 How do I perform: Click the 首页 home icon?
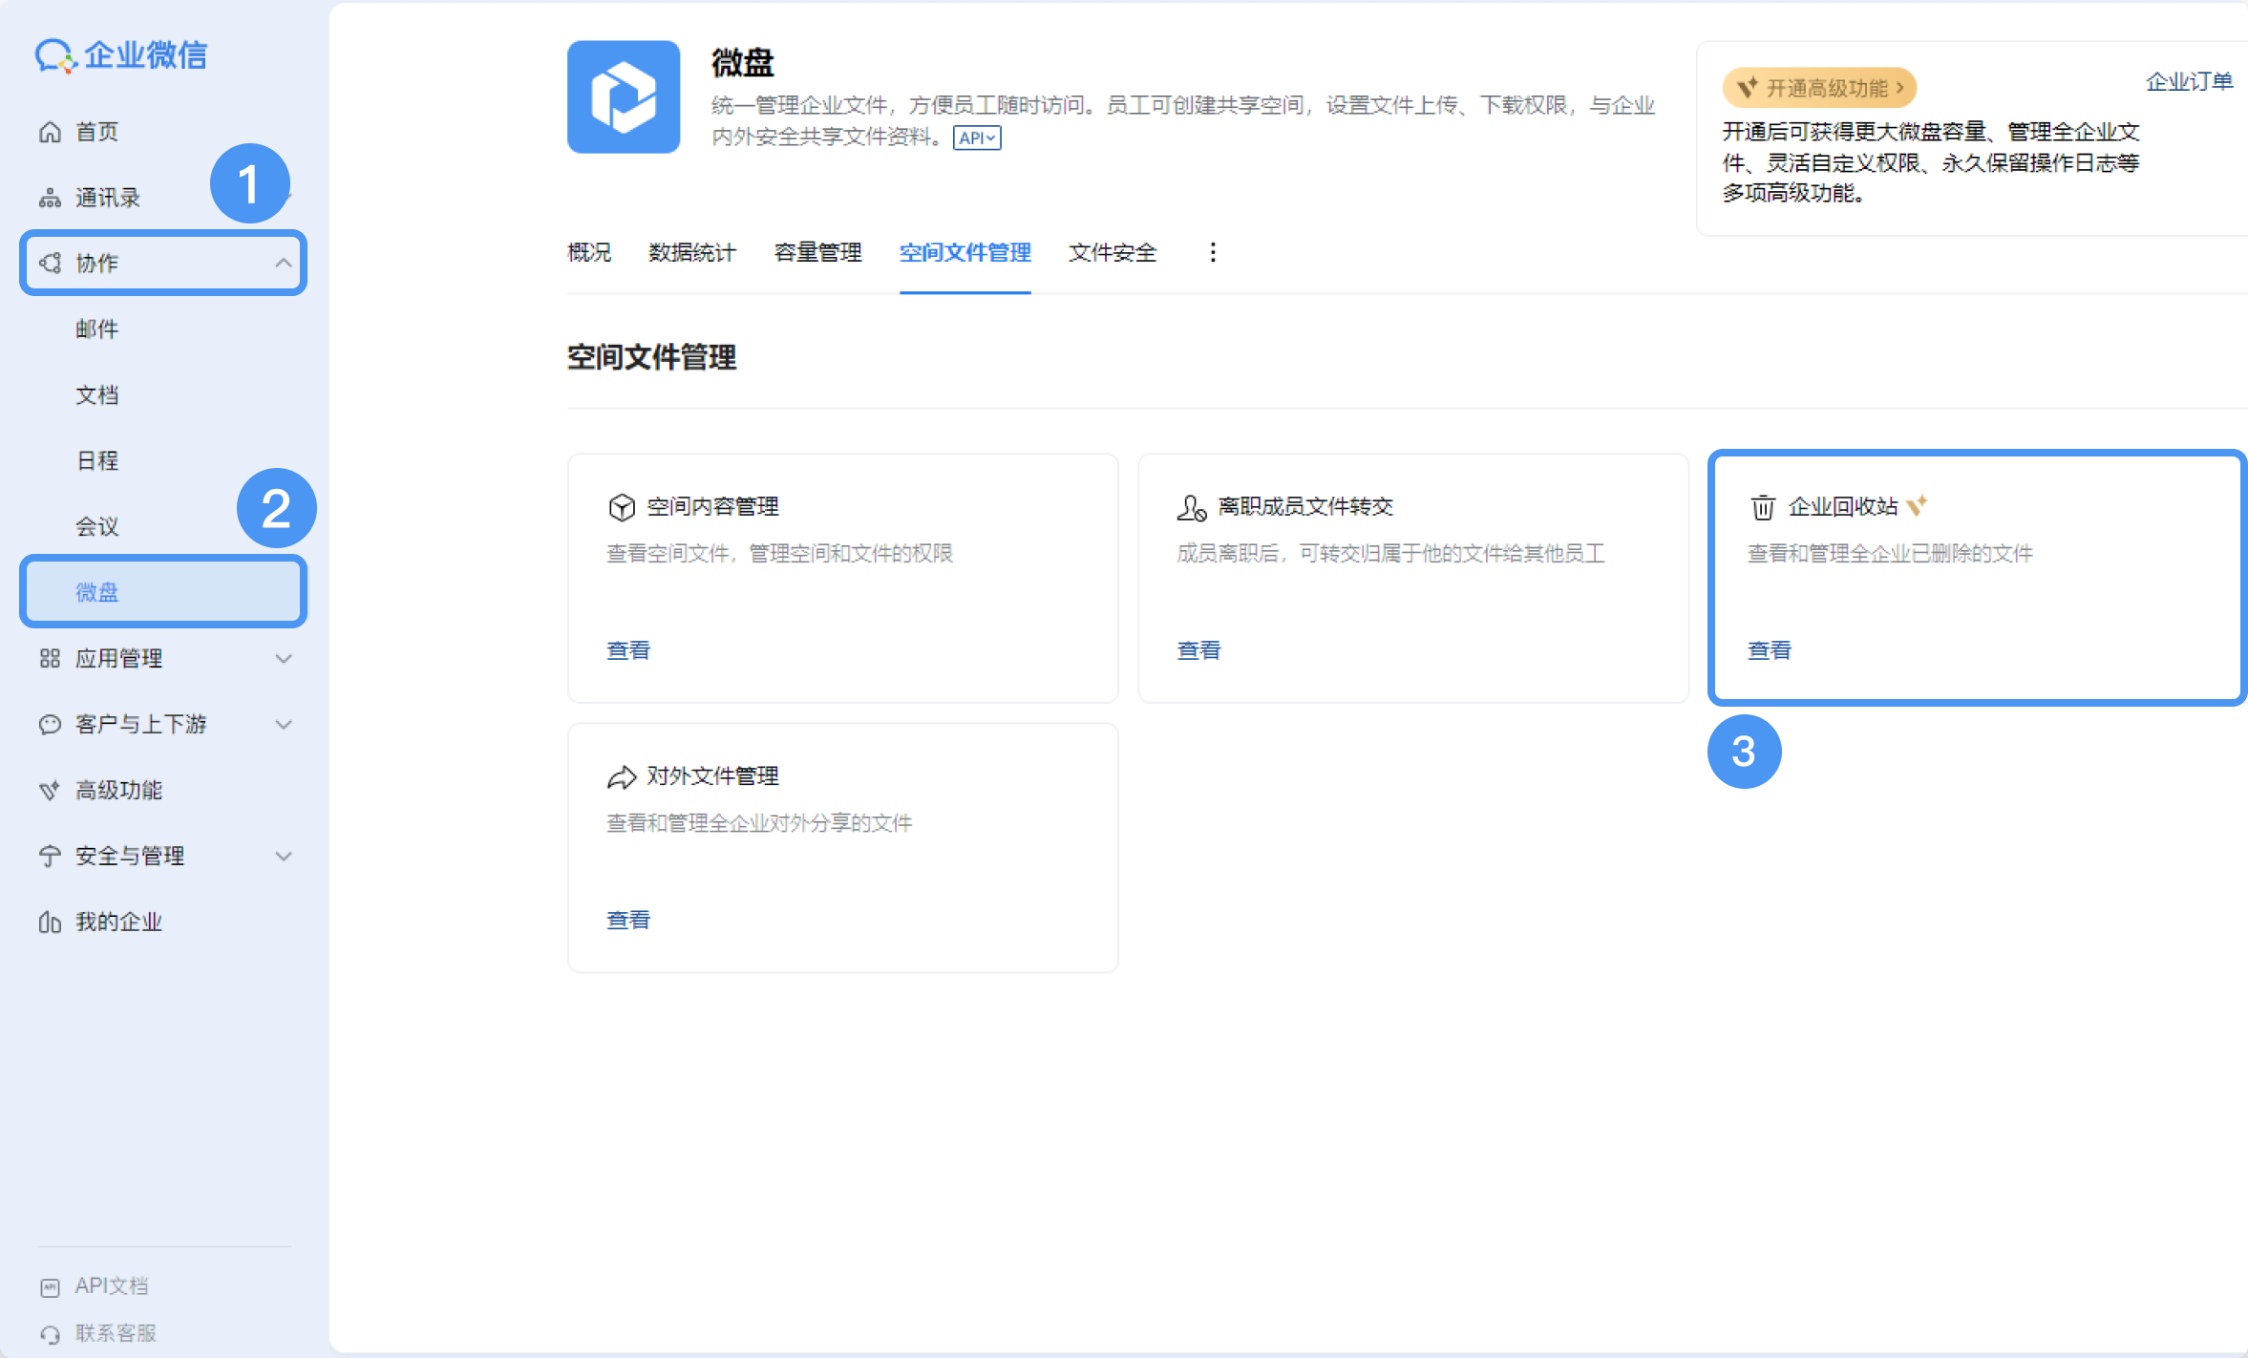pos(50,132)
